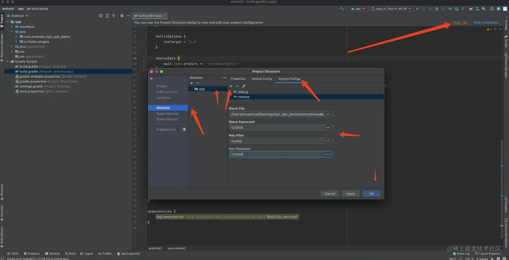Click the Debug app bug icon
509x260 pixels.
437,9
